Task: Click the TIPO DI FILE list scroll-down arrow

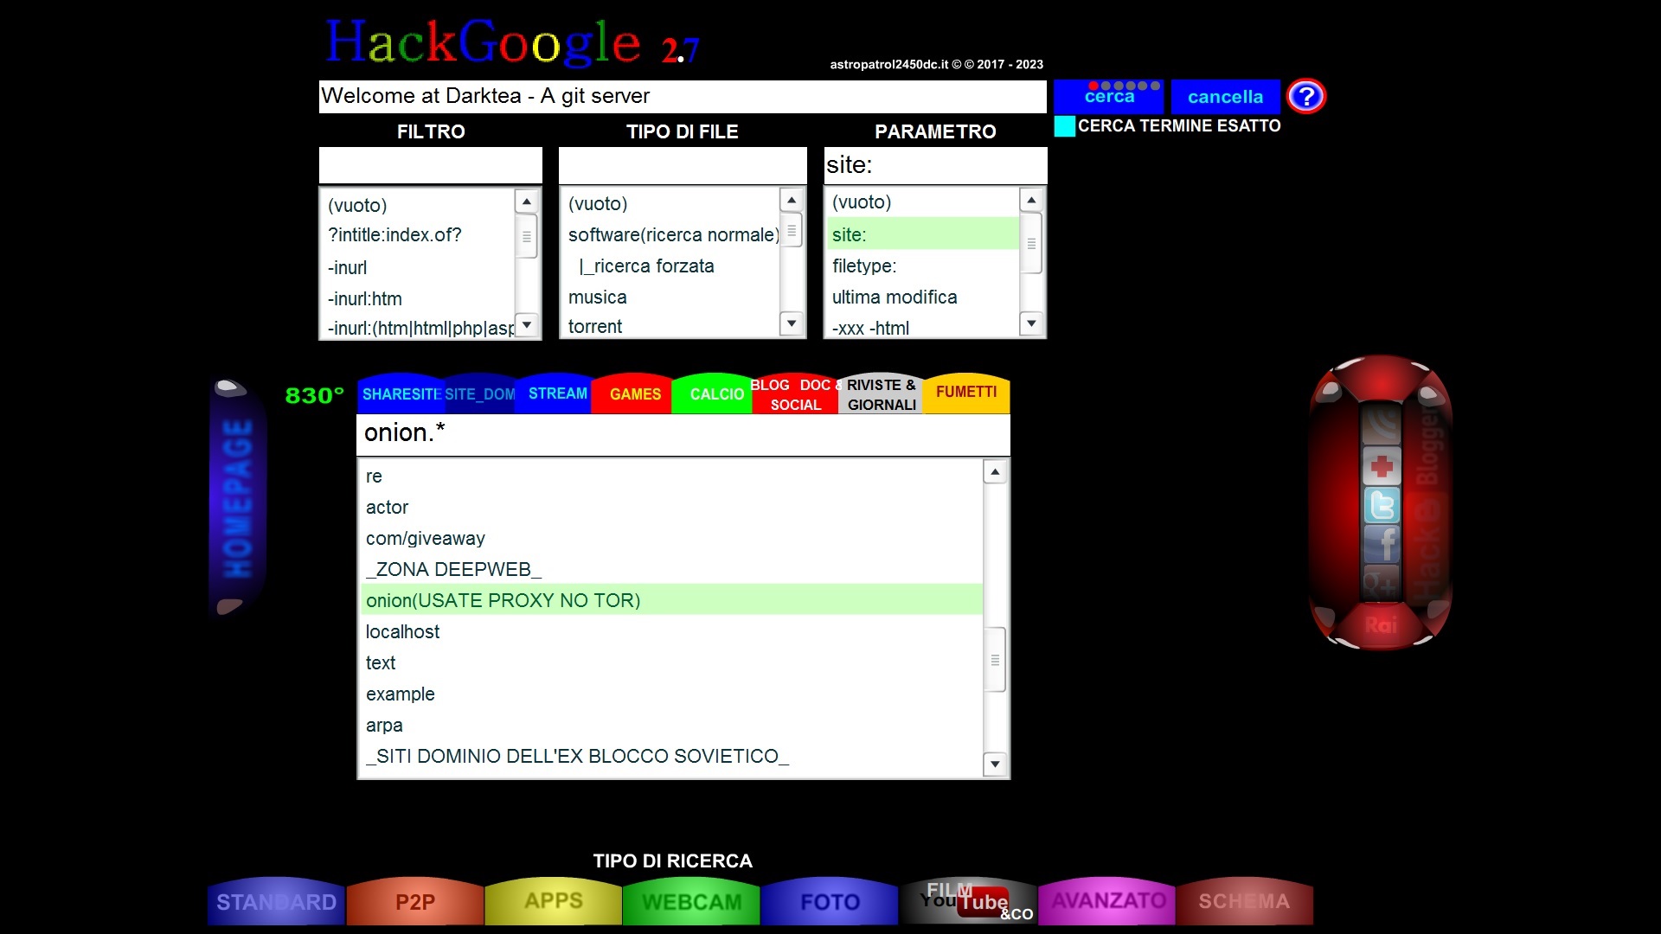Action: point(791,323)
